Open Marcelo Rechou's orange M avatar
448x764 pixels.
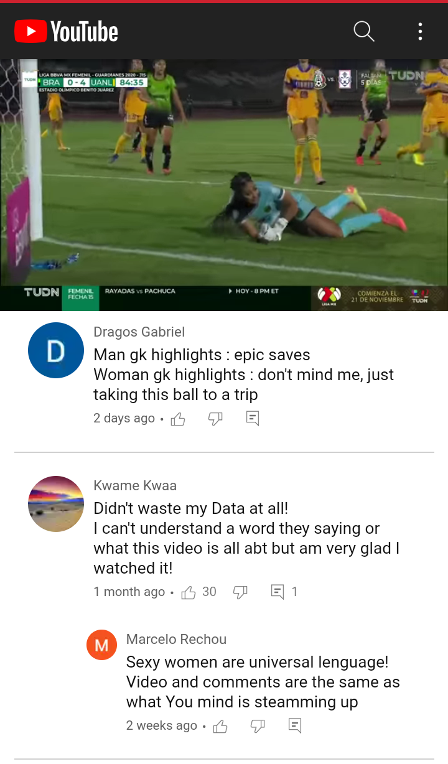click(101, 645)
